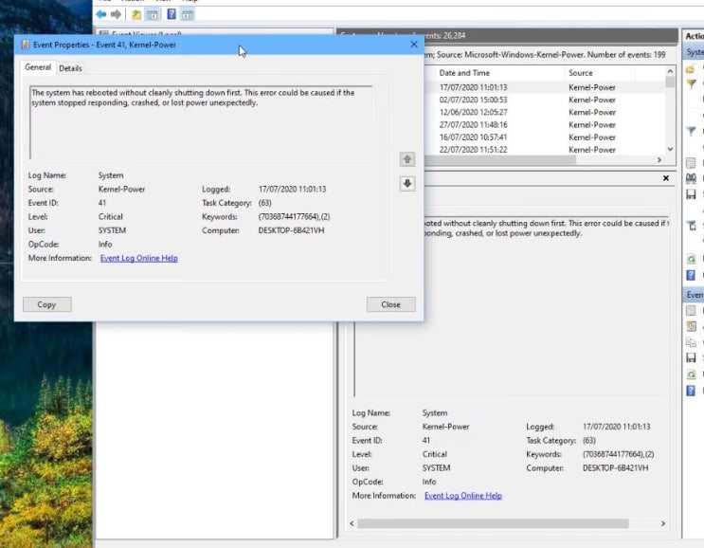Click the floppy disk Save Selected Events icon
704x548 pixels.
[692, 357]
